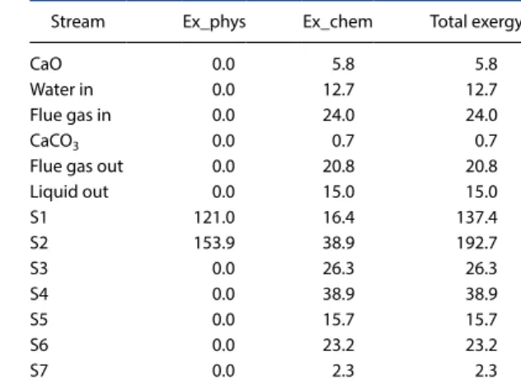
Task: Click the Stream column header
Action: 77,22
